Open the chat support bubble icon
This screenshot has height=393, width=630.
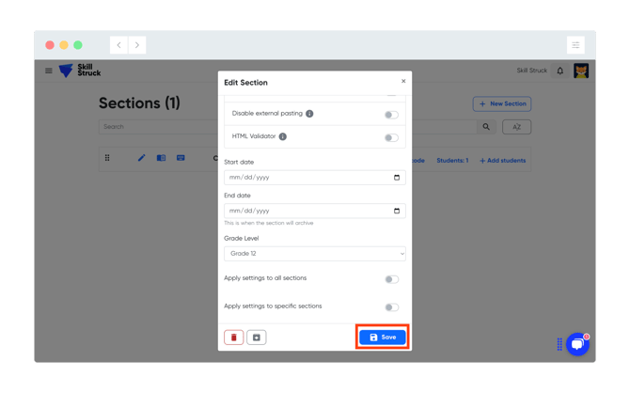tap(577, 344)
